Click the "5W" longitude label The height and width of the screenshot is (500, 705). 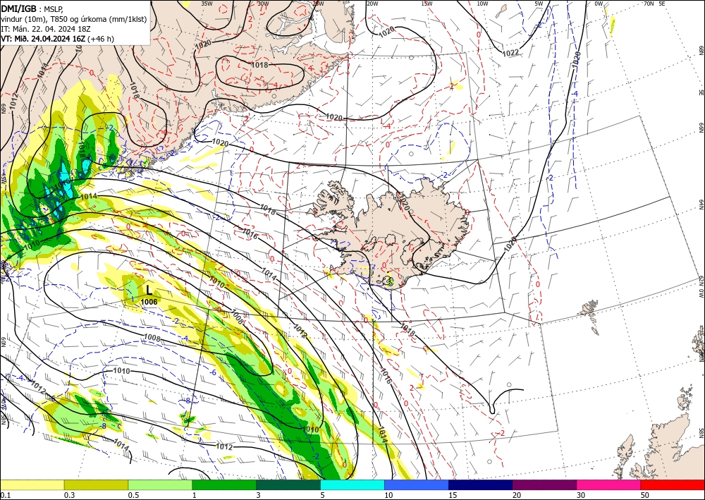[539, 4]
